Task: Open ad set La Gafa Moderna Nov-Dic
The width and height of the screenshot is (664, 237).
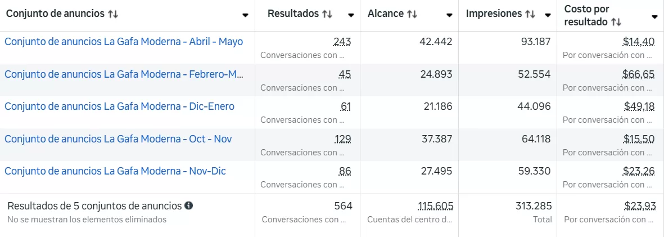Action: click(115, 171)
